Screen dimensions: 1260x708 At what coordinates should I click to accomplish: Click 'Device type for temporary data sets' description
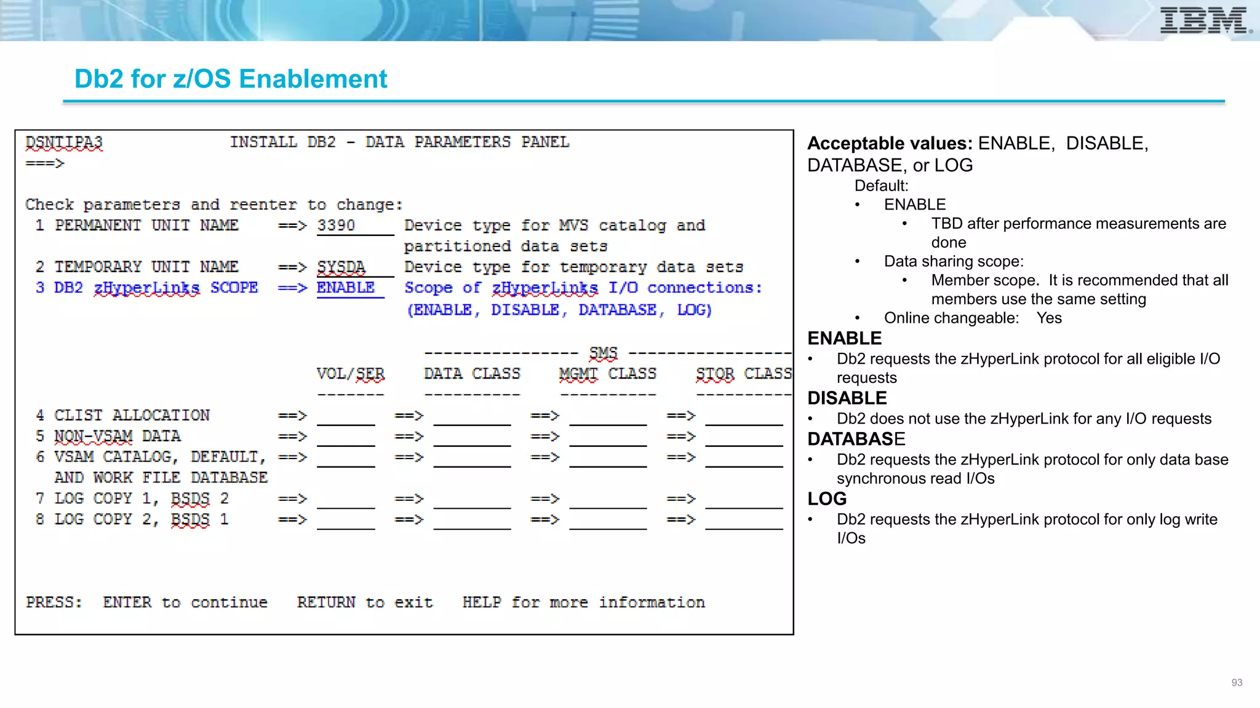pyautogui.click(x=574, y=267)
